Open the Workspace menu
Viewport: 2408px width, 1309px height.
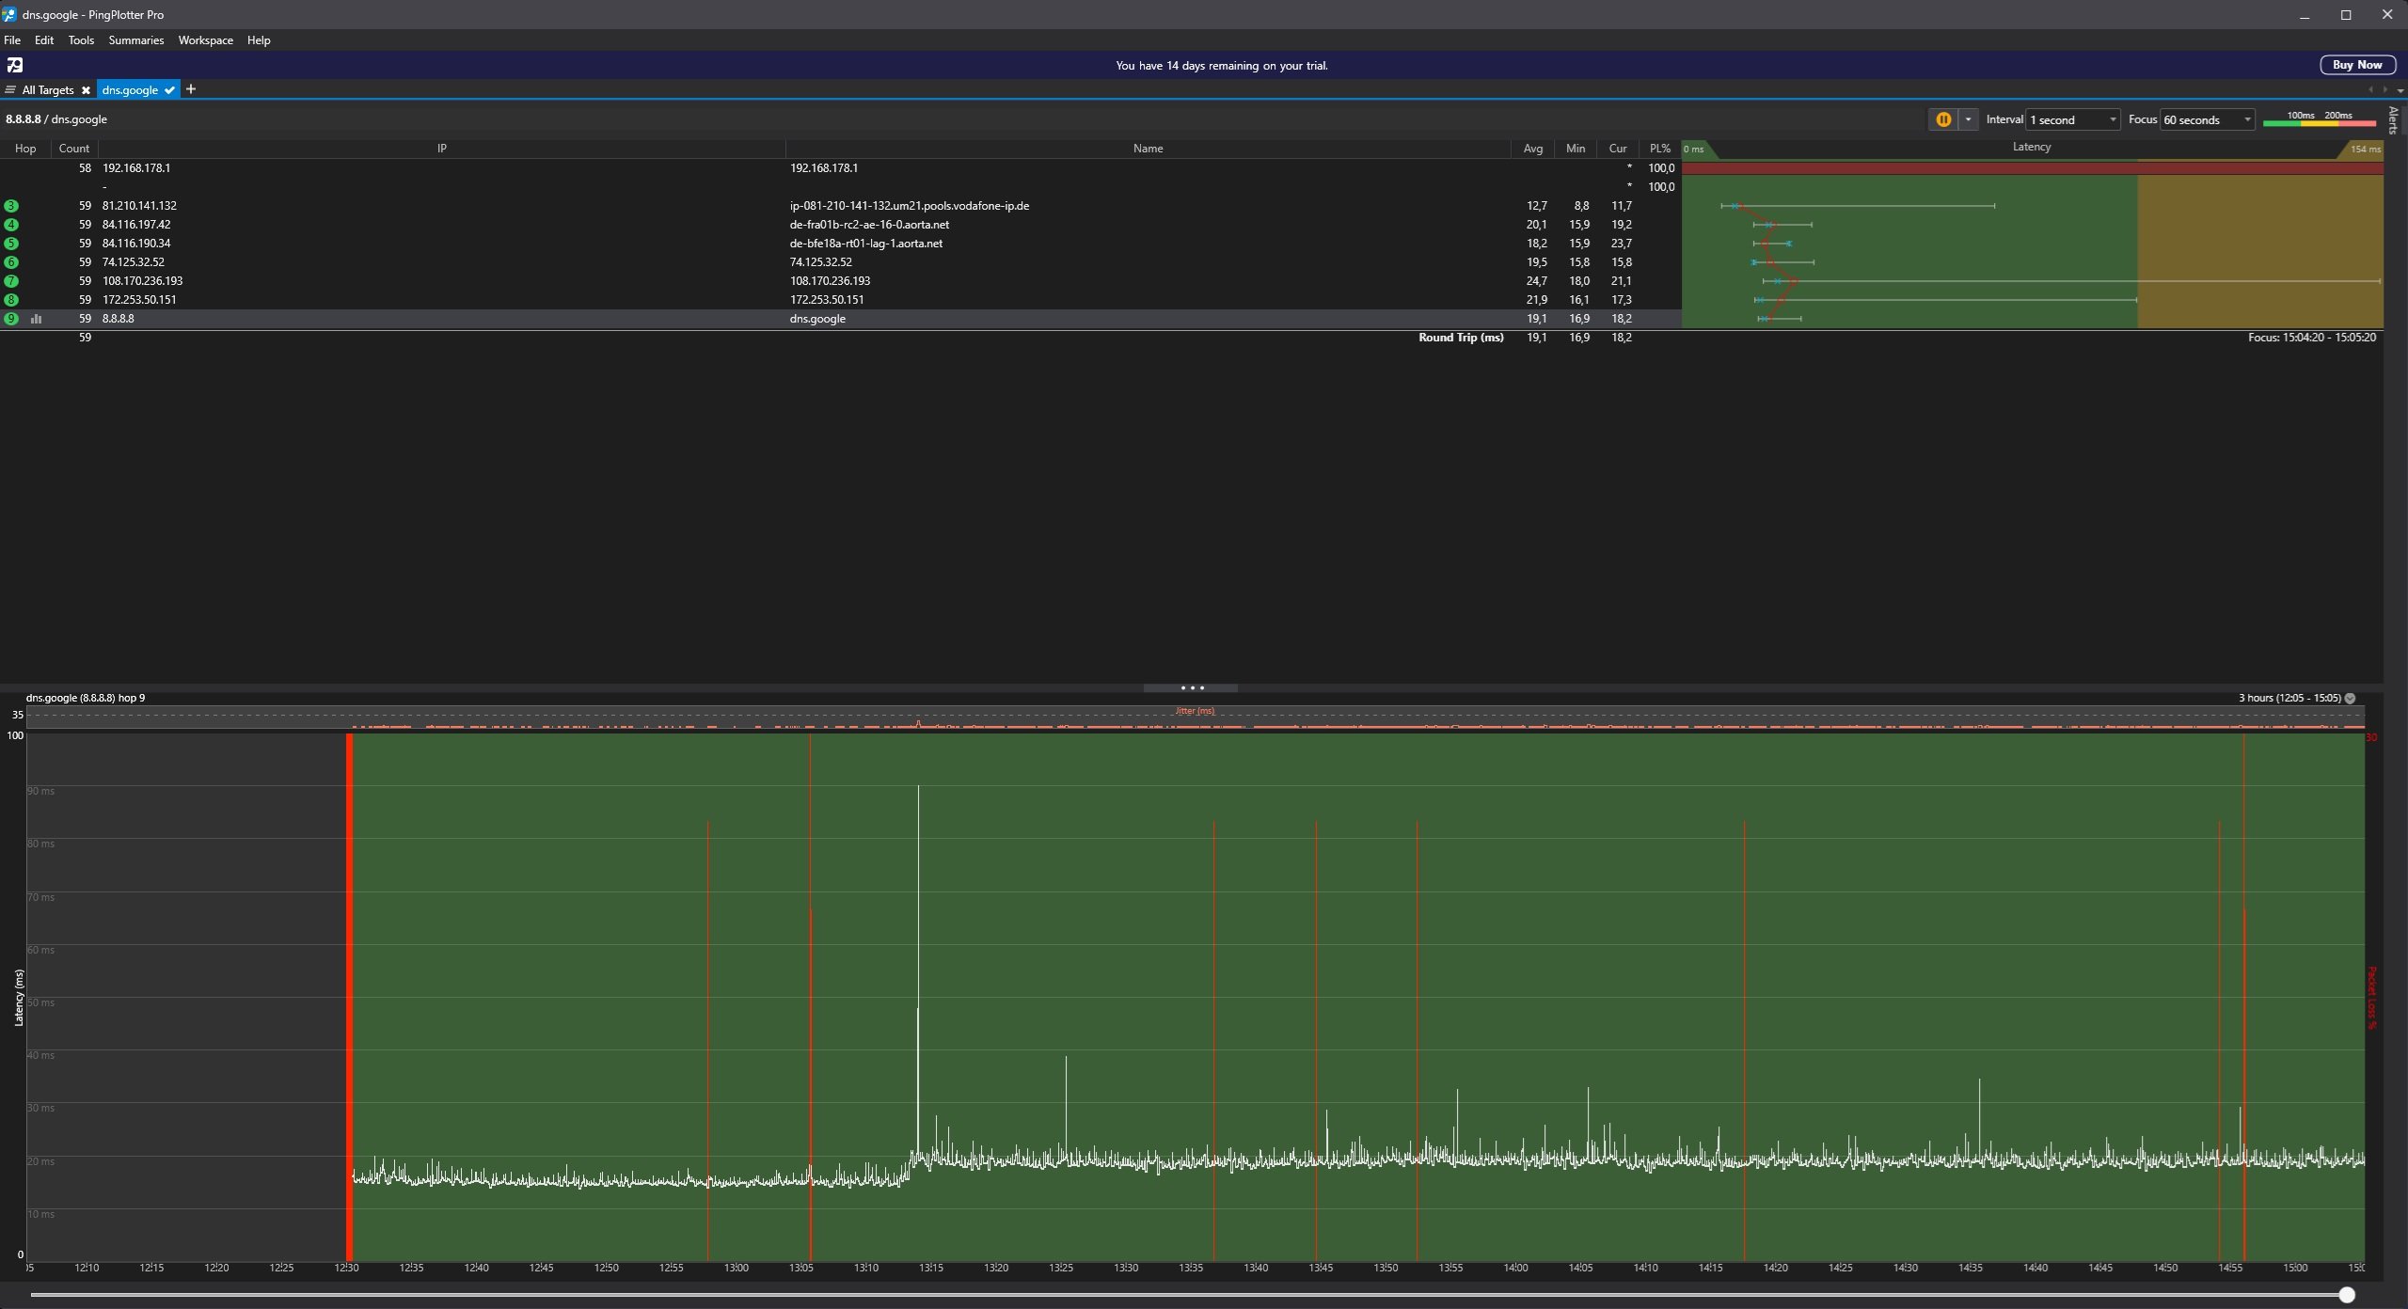[205, 40]
